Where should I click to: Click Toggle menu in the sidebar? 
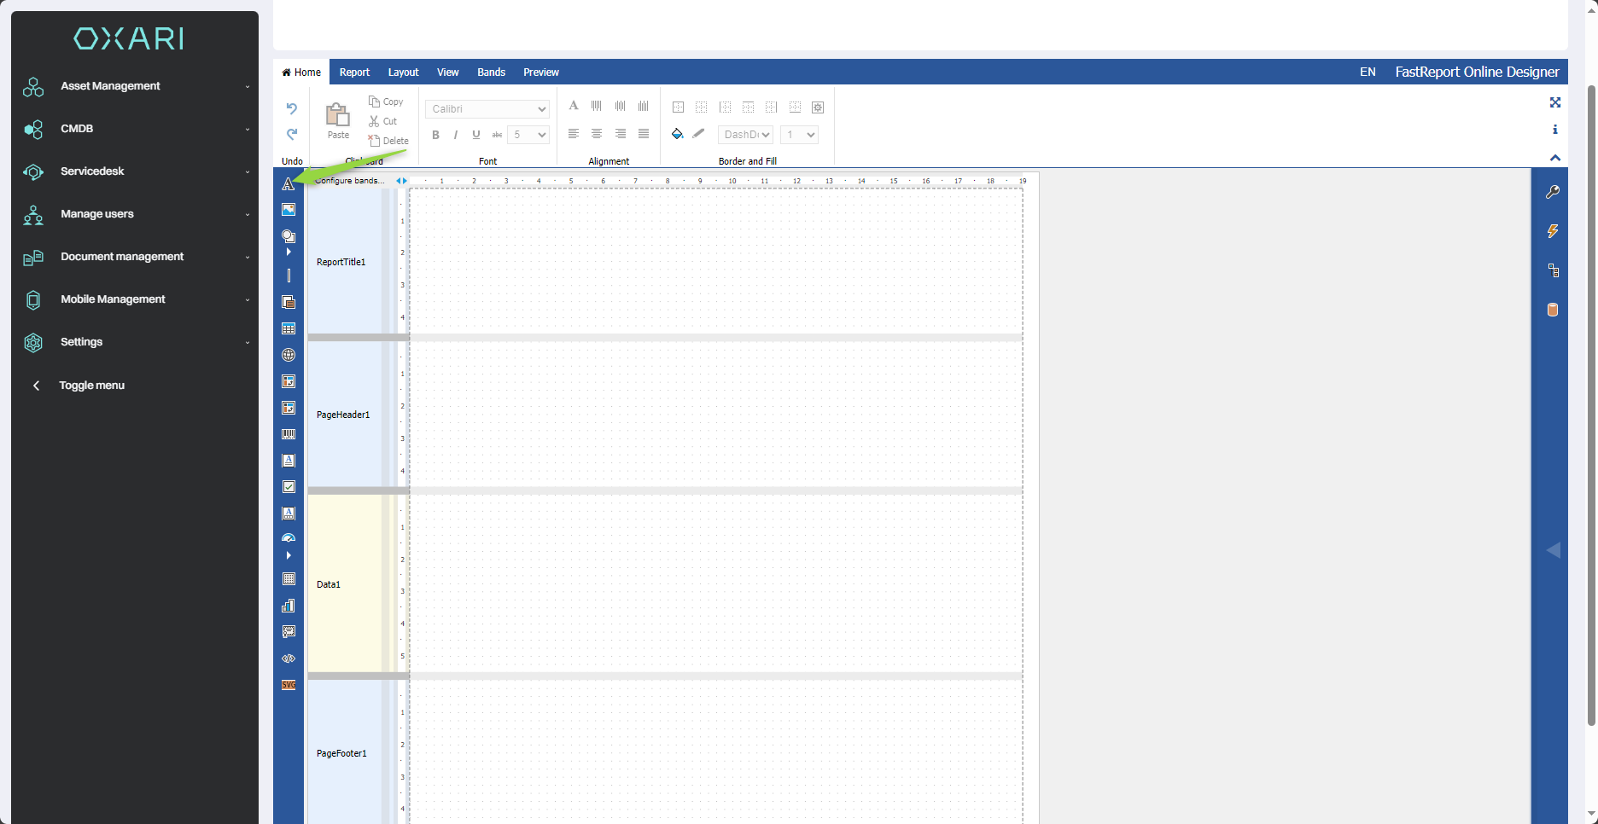point(91,386)
